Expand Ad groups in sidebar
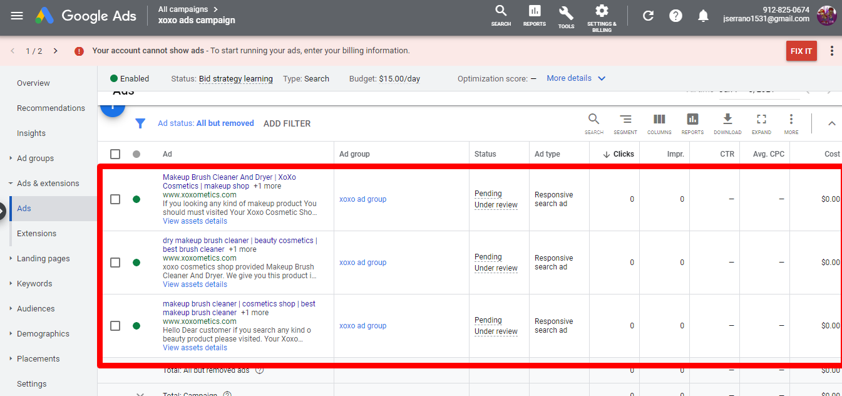Screen dimensions: 842x396 pyautogui.click(x=35, y=159)
